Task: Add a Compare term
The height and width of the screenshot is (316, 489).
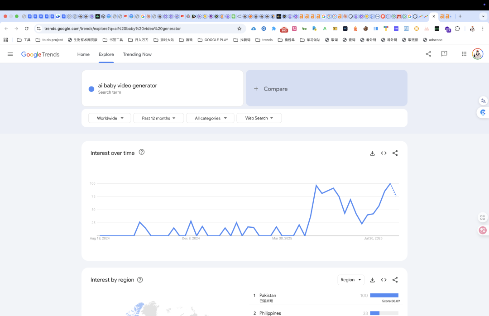Action: [326, 88]
